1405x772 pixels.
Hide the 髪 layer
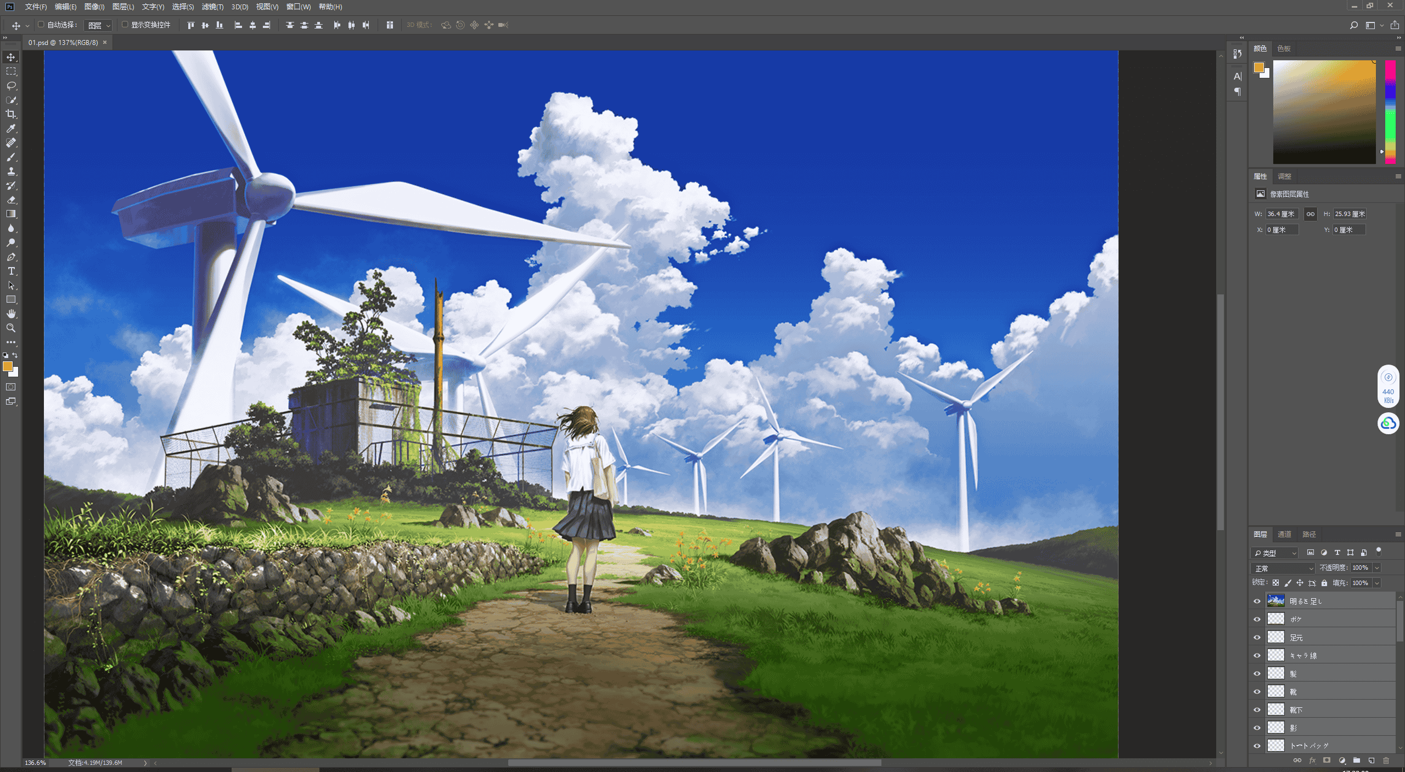pyautogui.click(x=1257, y=673)
